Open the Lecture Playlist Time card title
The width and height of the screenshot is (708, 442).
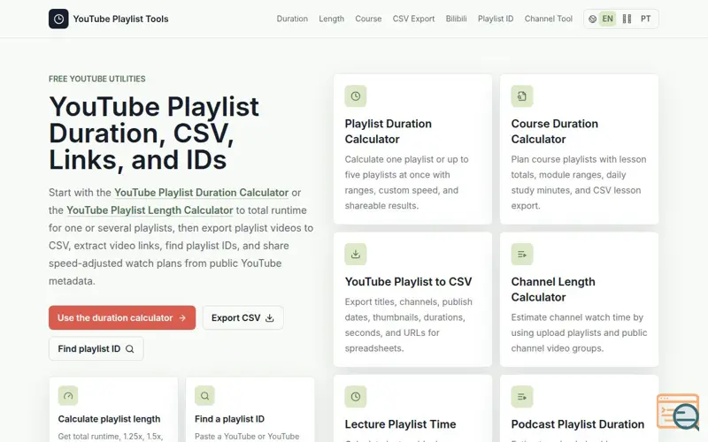[401, 424]
